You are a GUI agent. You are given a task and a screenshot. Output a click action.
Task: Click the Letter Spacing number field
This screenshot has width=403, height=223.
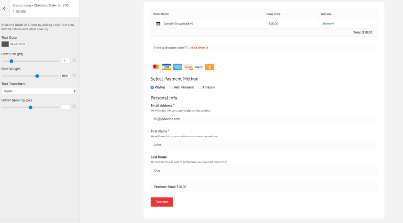pos(66,107)
